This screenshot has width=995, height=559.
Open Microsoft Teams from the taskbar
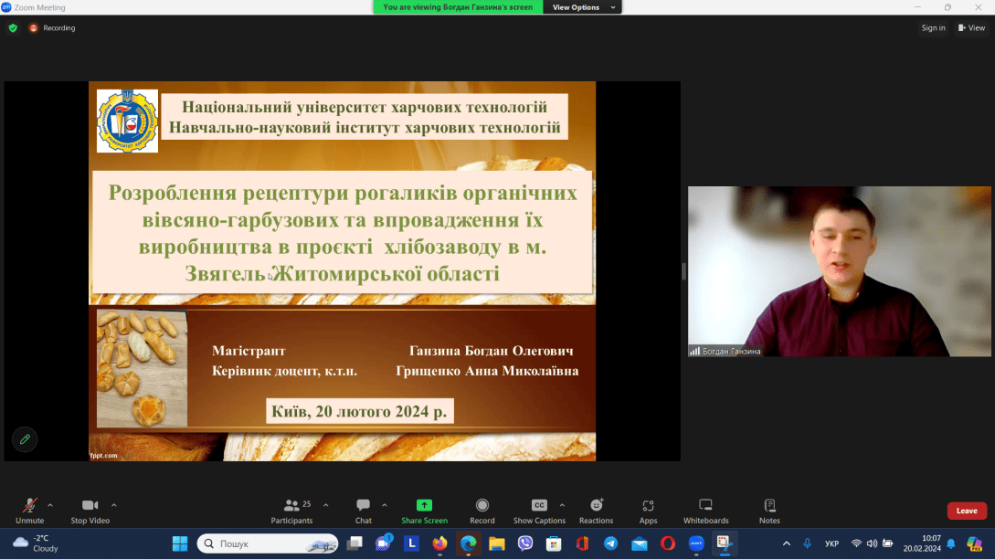point(383,543)
